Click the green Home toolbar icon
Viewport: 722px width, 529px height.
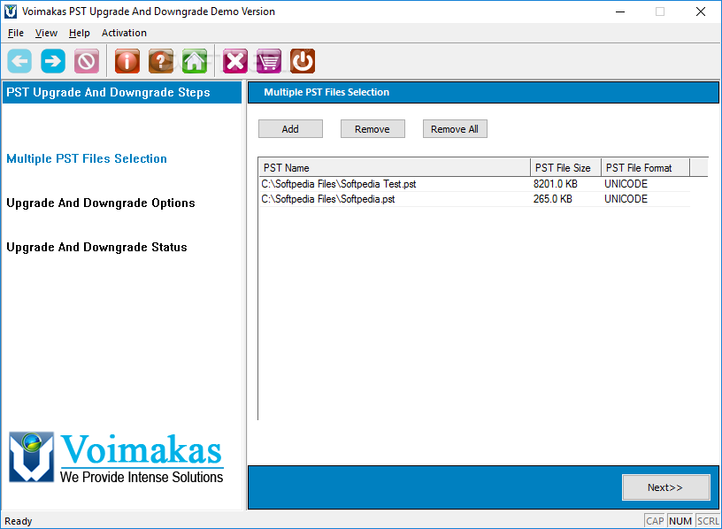(195, 61)
